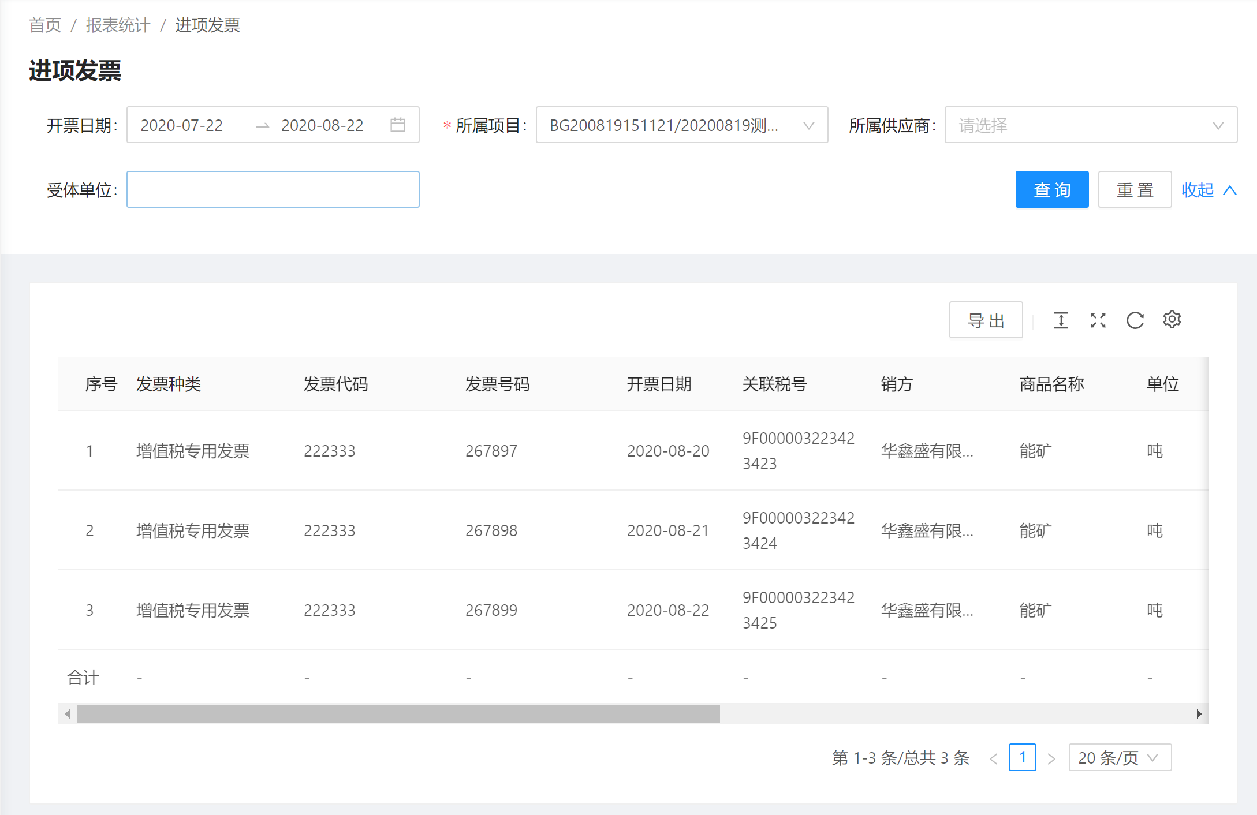1257x815 pixels.
Task: Open the date range calendar icon
Action: [x=397, y=125]
